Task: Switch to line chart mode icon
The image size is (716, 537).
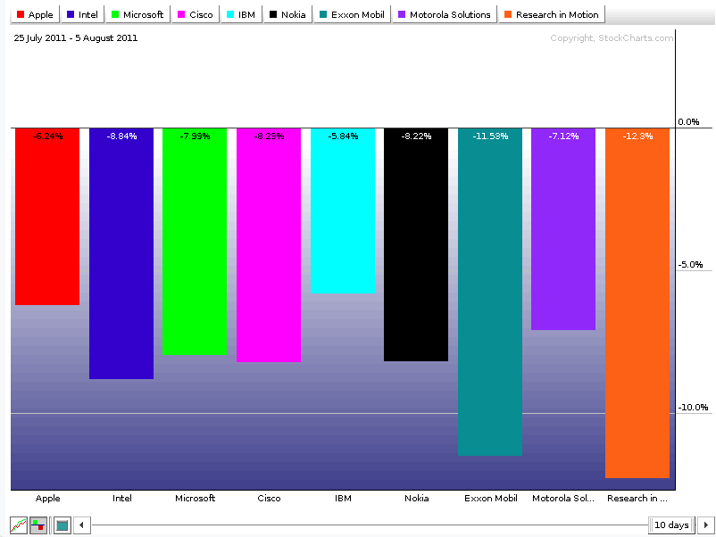Action: tap(19, 525)
